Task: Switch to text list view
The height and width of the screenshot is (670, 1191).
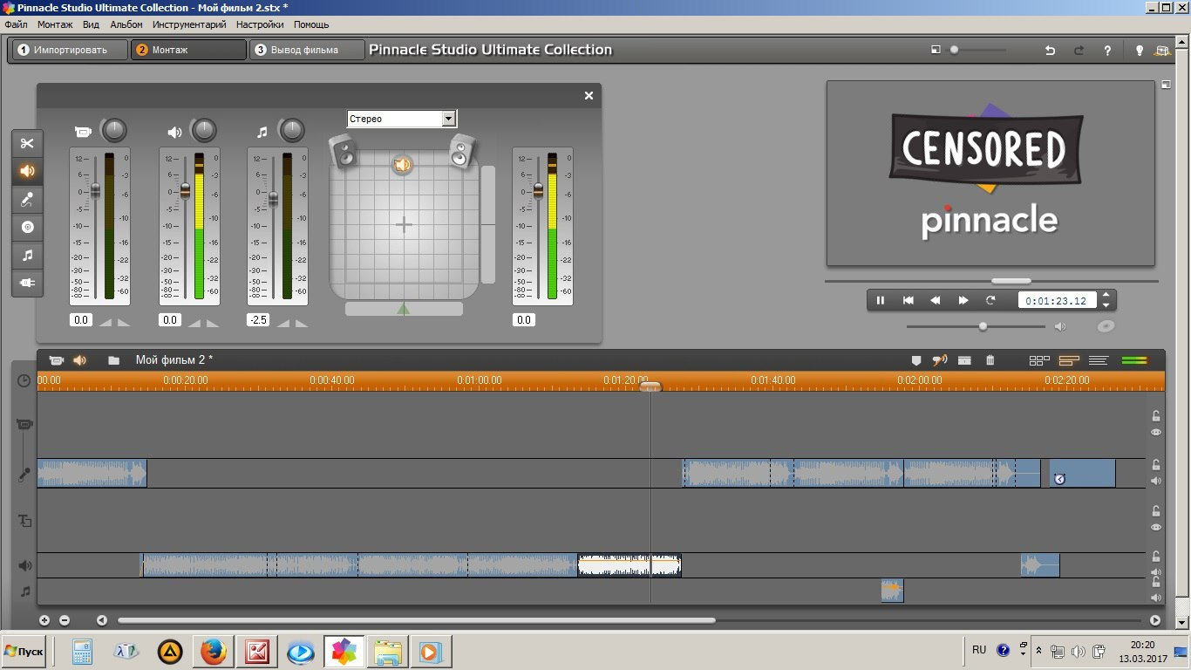Action: [x=1099, y=360]
